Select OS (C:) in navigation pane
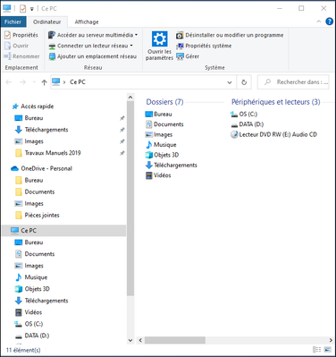336x357 pixels. coord(29,324)
